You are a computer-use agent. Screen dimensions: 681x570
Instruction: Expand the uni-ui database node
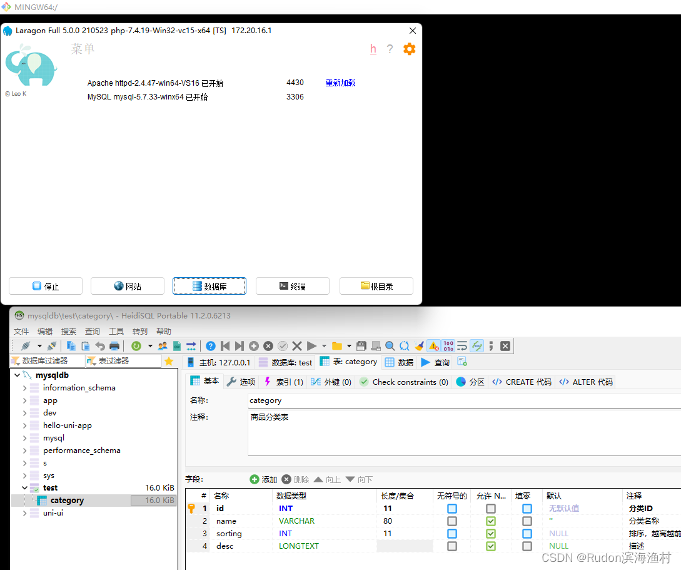point(25,513)
